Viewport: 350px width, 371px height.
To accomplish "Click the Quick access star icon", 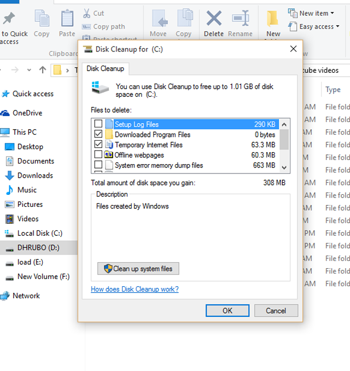I will point(5,94).
